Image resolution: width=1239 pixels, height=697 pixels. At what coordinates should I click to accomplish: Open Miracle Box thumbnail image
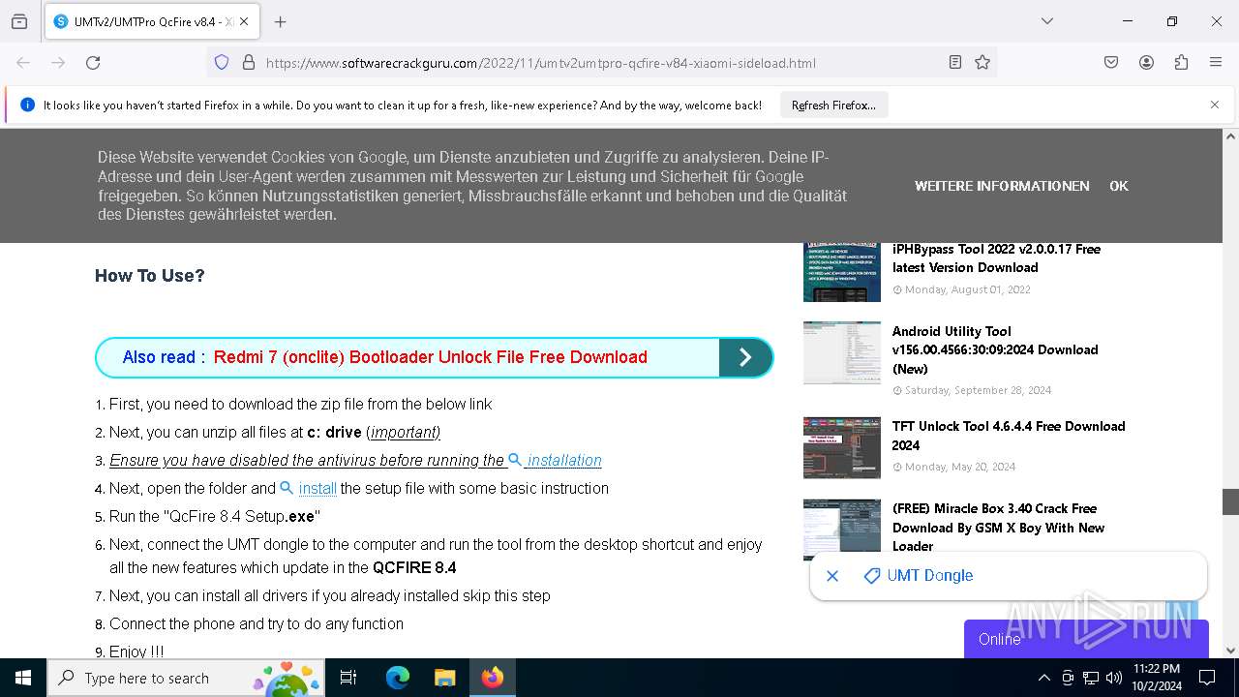[x=842, y=530]
